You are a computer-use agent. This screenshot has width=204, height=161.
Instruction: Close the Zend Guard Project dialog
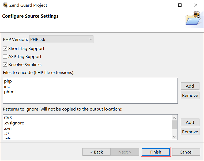[x=196, y=5]
